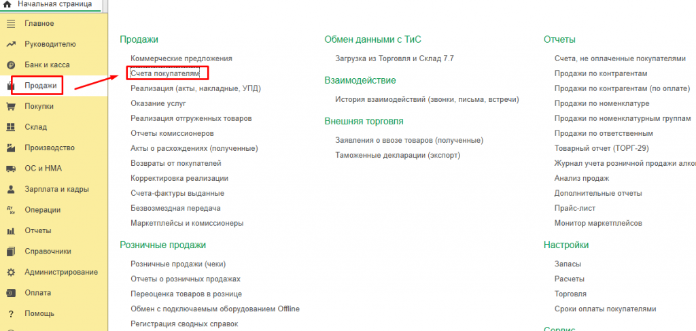Click the question mark icon beside Помощь
Screen dimensions: 696x331
[11, 314]
